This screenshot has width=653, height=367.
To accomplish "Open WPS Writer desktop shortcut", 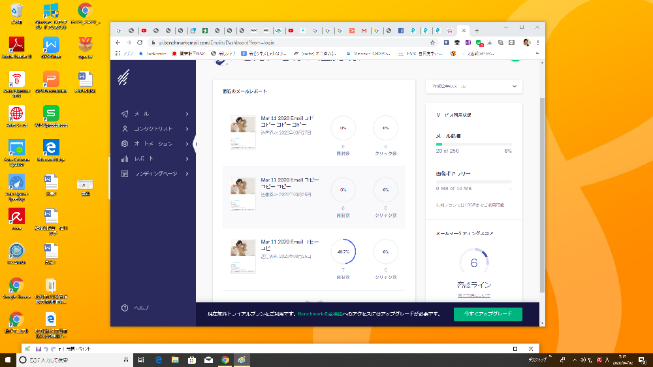I will coord(51,48).
